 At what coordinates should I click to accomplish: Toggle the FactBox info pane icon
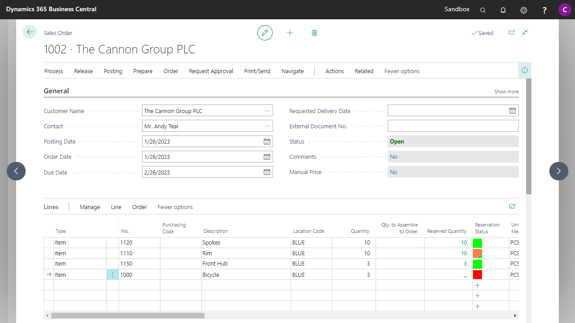(x=524, y=70)
